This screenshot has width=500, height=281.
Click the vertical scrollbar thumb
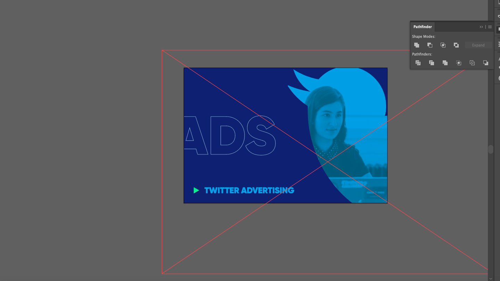click(490, 149)
